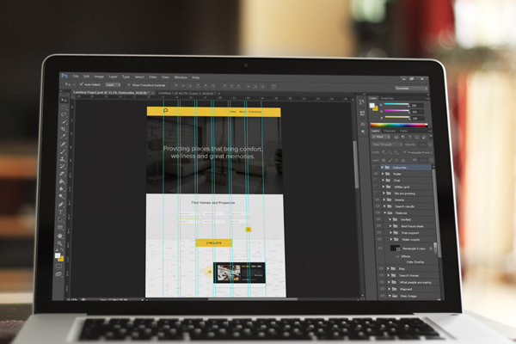Open the Essentials workspace dropdown
The image size is (516, 344).
(x=411, y=89)
